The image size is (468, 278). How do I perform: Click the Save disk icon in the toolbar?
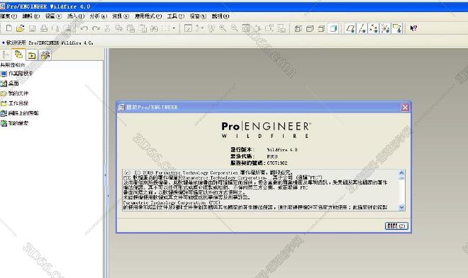click(x=32, y=28)
